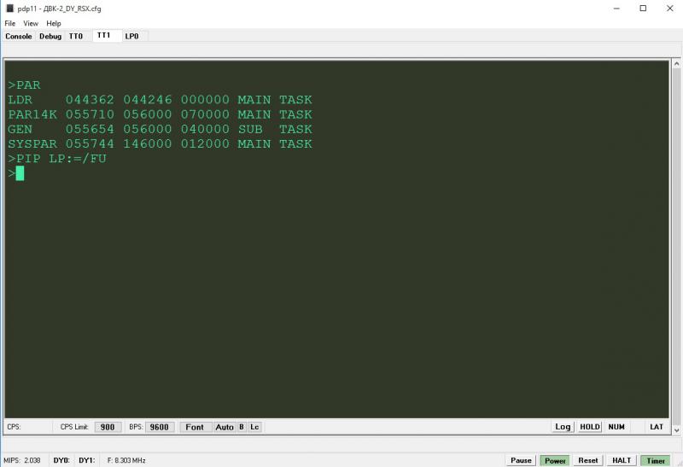This screenshot has height=467, width=683.
Task: Select the TT0 terminal tab
Action: 76,36
